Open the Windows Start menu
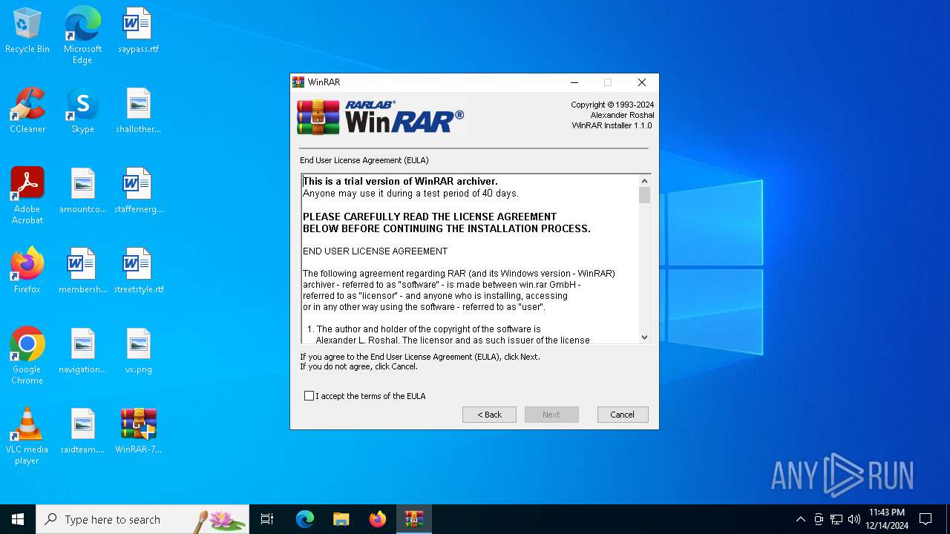This screenshot has height=534, width=950. click(18, 519)
